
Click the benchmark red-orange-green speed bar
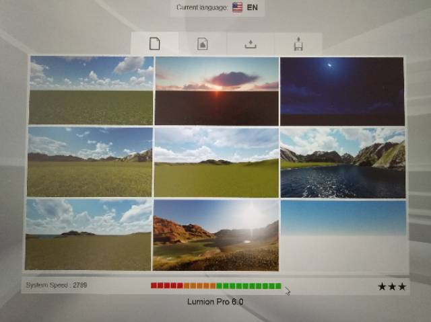pos(216,286)
